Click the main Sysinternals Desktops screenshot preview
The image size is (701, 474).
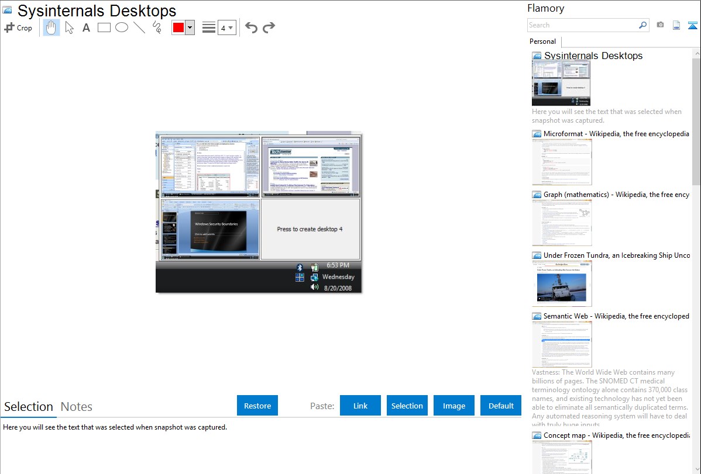259,212
